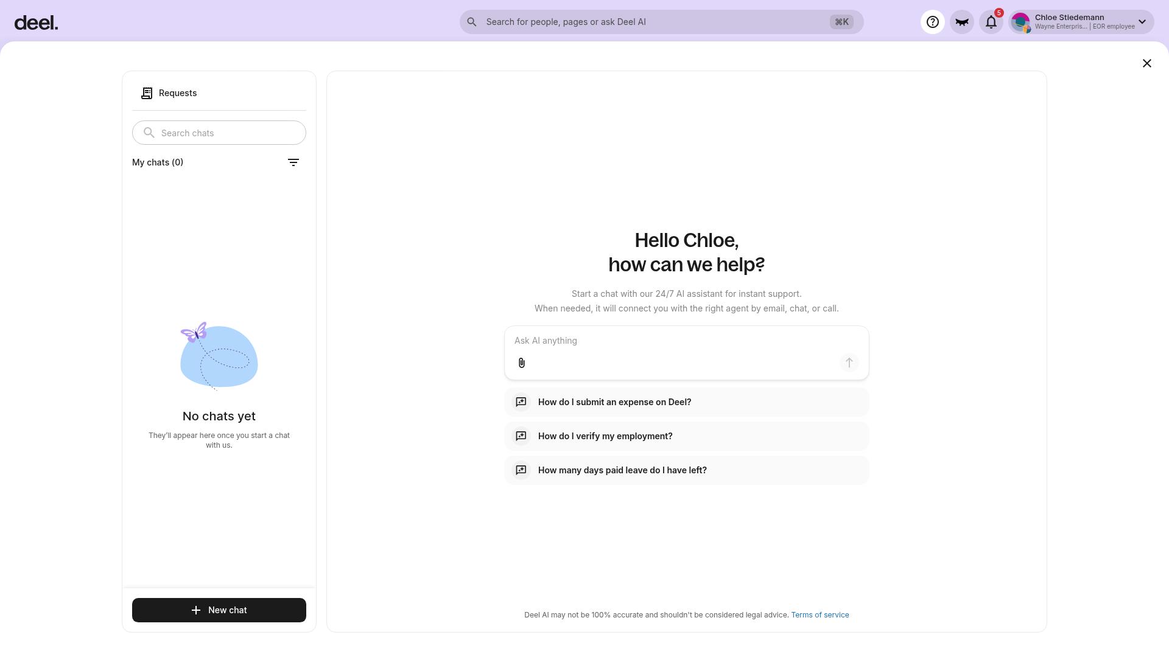Select 'How do I verify my employment?'
The height and width of the screenshot is (657, 1169).
[x=687, y=436]
